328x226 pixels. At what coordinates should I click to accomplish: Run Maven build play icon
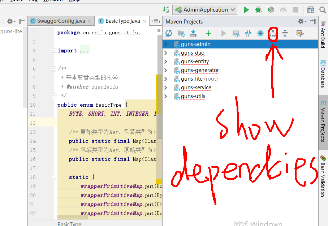224,33
